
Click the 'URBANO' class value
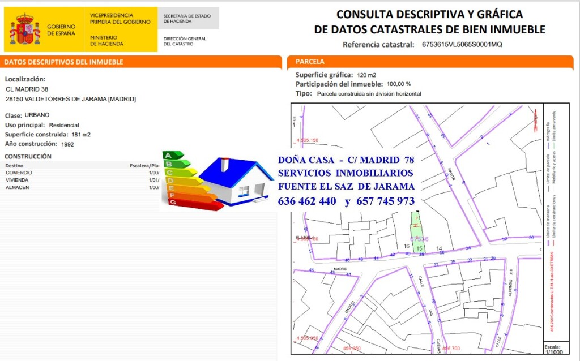pos(37,115)
